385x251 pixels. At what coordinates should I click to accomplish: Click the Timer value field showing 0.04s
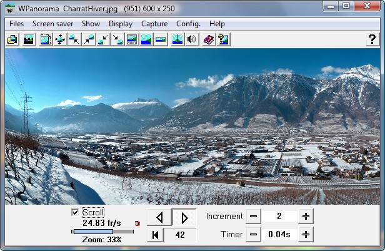(279, 235)
